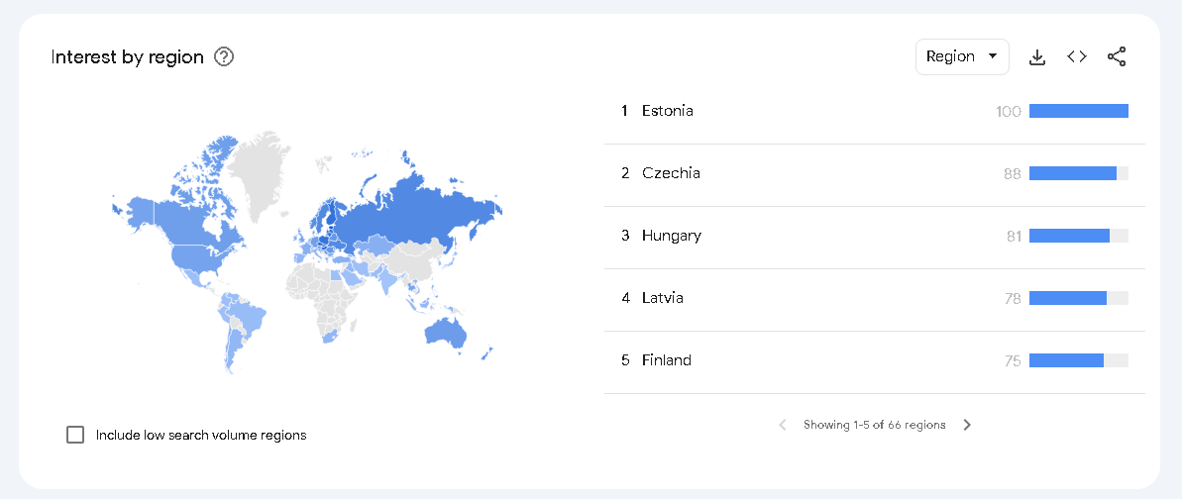
Task: Open Hungary region entry
Action: (671, 236)
